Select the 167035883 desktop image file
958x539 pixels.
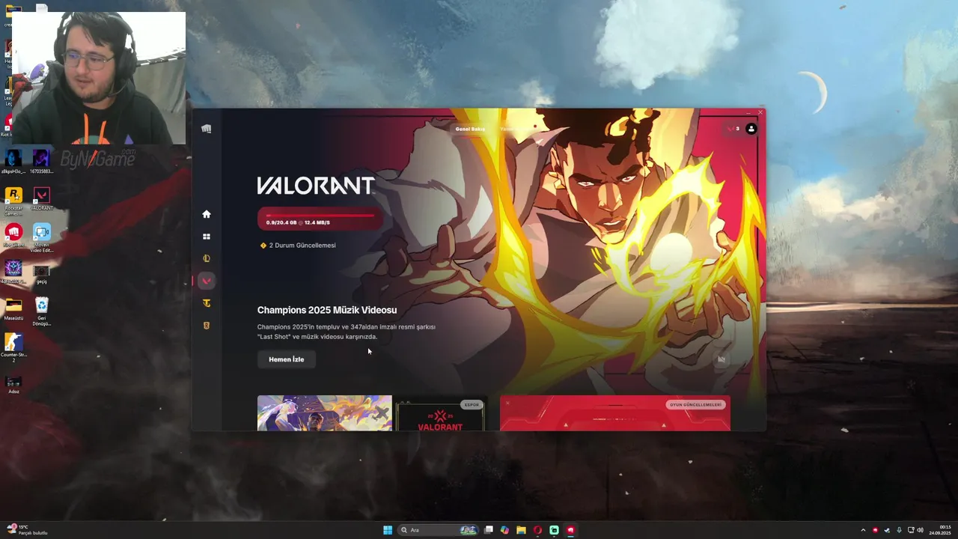(x=42, y=161)
